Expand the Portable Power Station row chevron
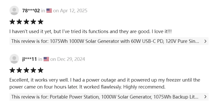This screenshot has height=107, width=217. (205, 97)
